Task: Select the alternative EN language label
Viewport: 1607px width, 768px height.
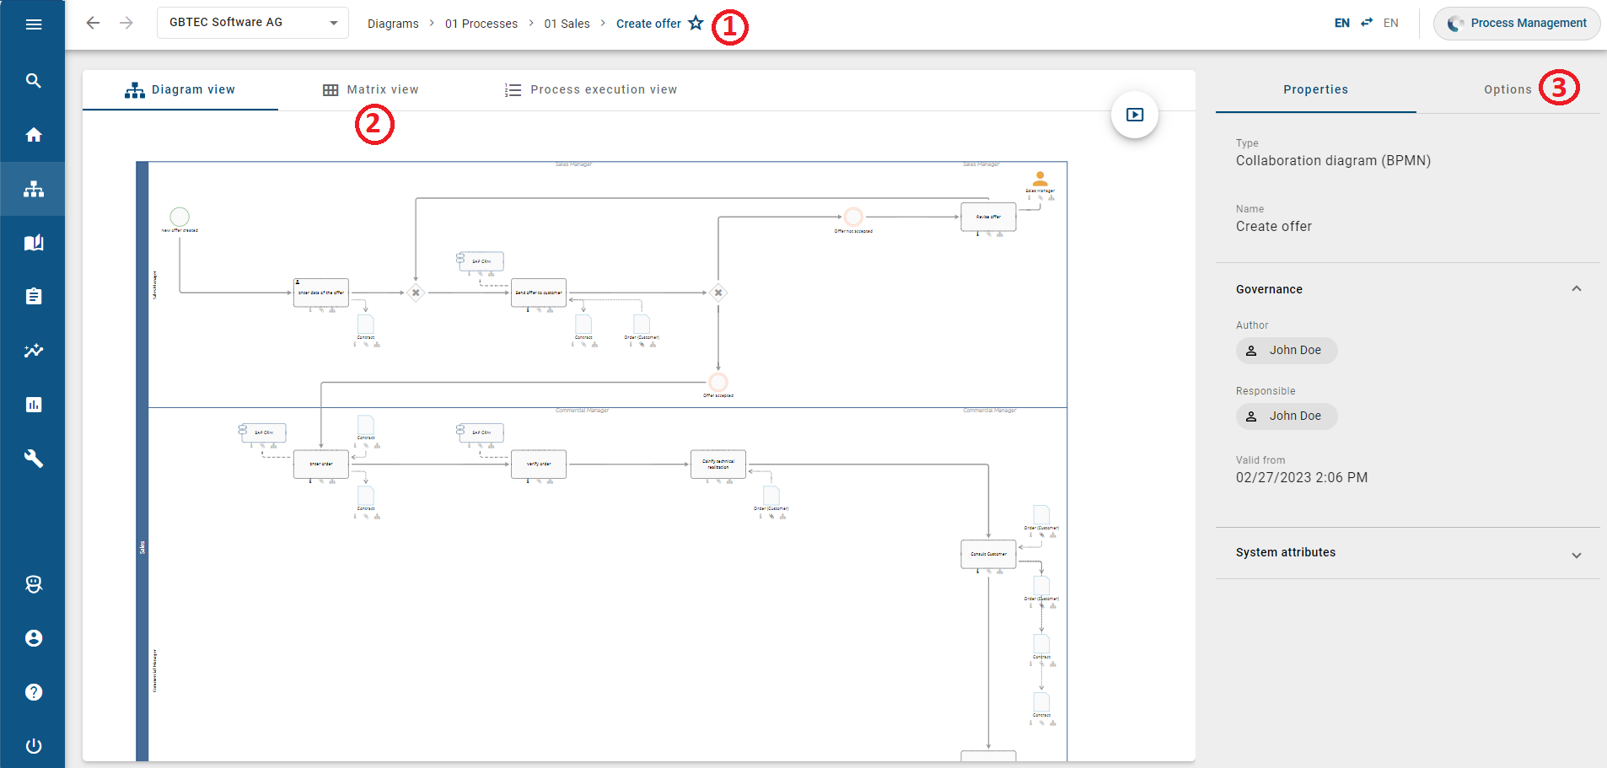Action: click(x=1391, y=23)
